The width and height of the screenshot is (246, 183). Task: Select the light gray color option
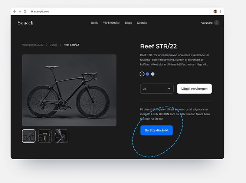click(x=152, y=74)
